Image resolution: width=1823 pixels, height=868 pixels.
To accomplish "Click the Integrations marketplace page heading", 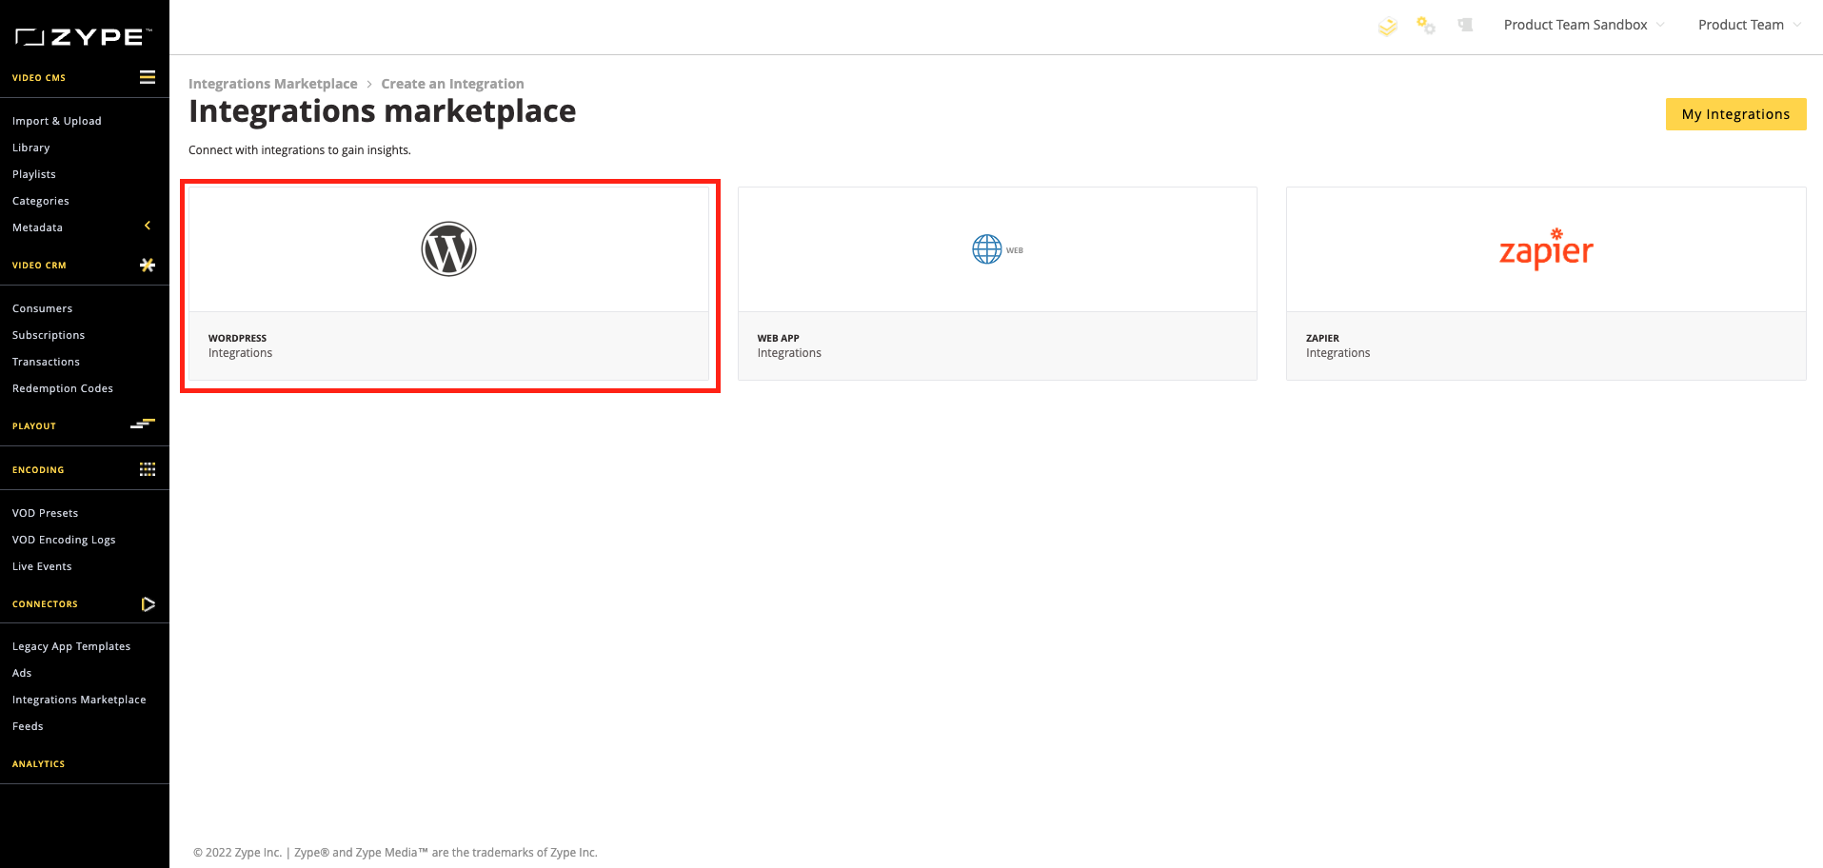I will 382,111.
